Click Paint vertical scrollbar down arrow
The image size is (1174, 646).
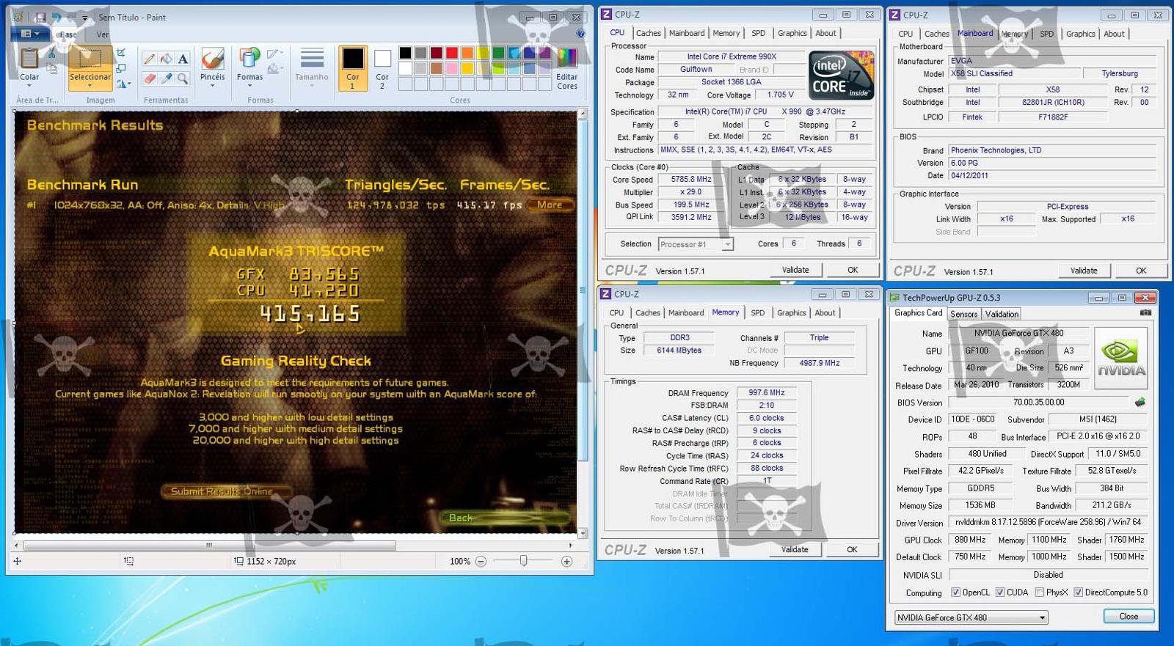pos(583,533)
